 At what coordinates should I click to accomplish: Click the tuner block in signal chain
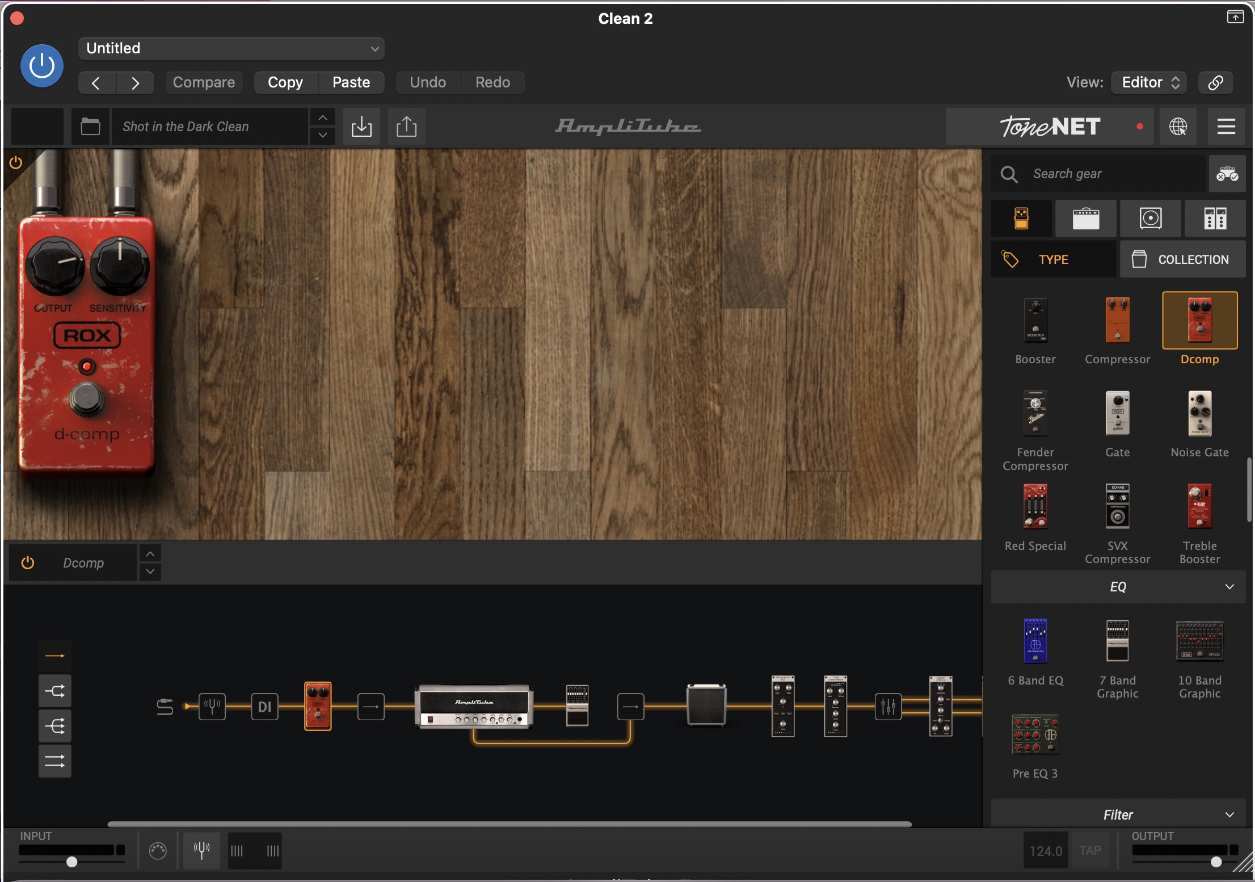click(x=212, y=707)
